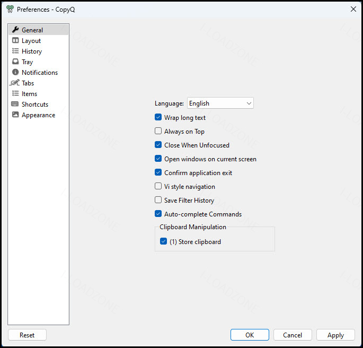Click the History list icon
Screen dimensions: 363x348
point(15,51)
